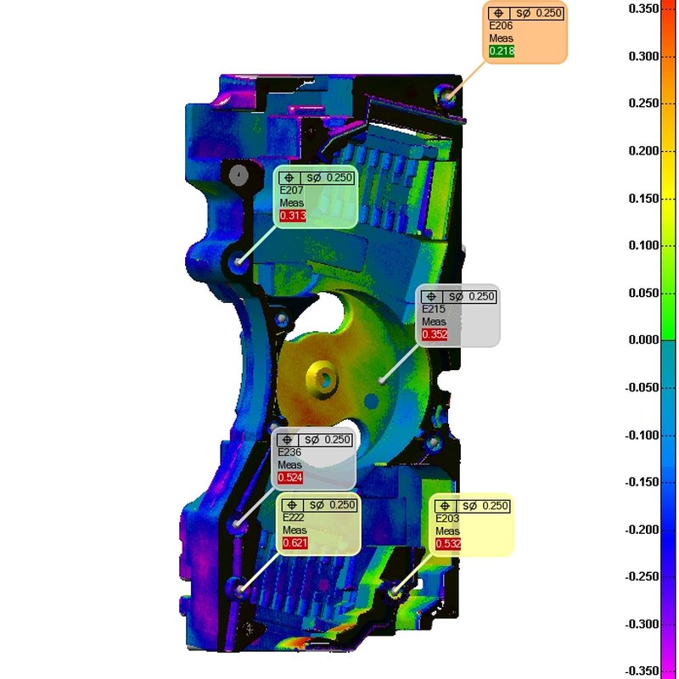Viewport: 679px width, 679px height.
Task: Click the gray pin at upper left of part
Action: (238, 176)
